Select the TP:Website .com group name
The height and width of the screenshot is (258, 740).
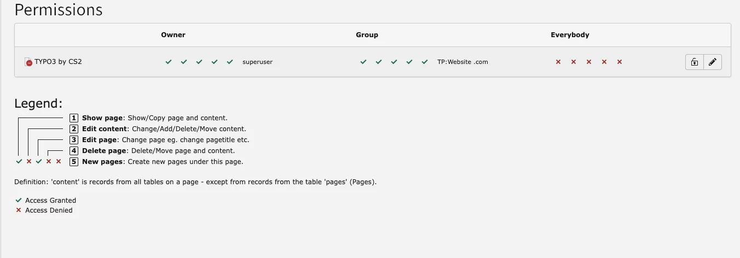point(462,62)
